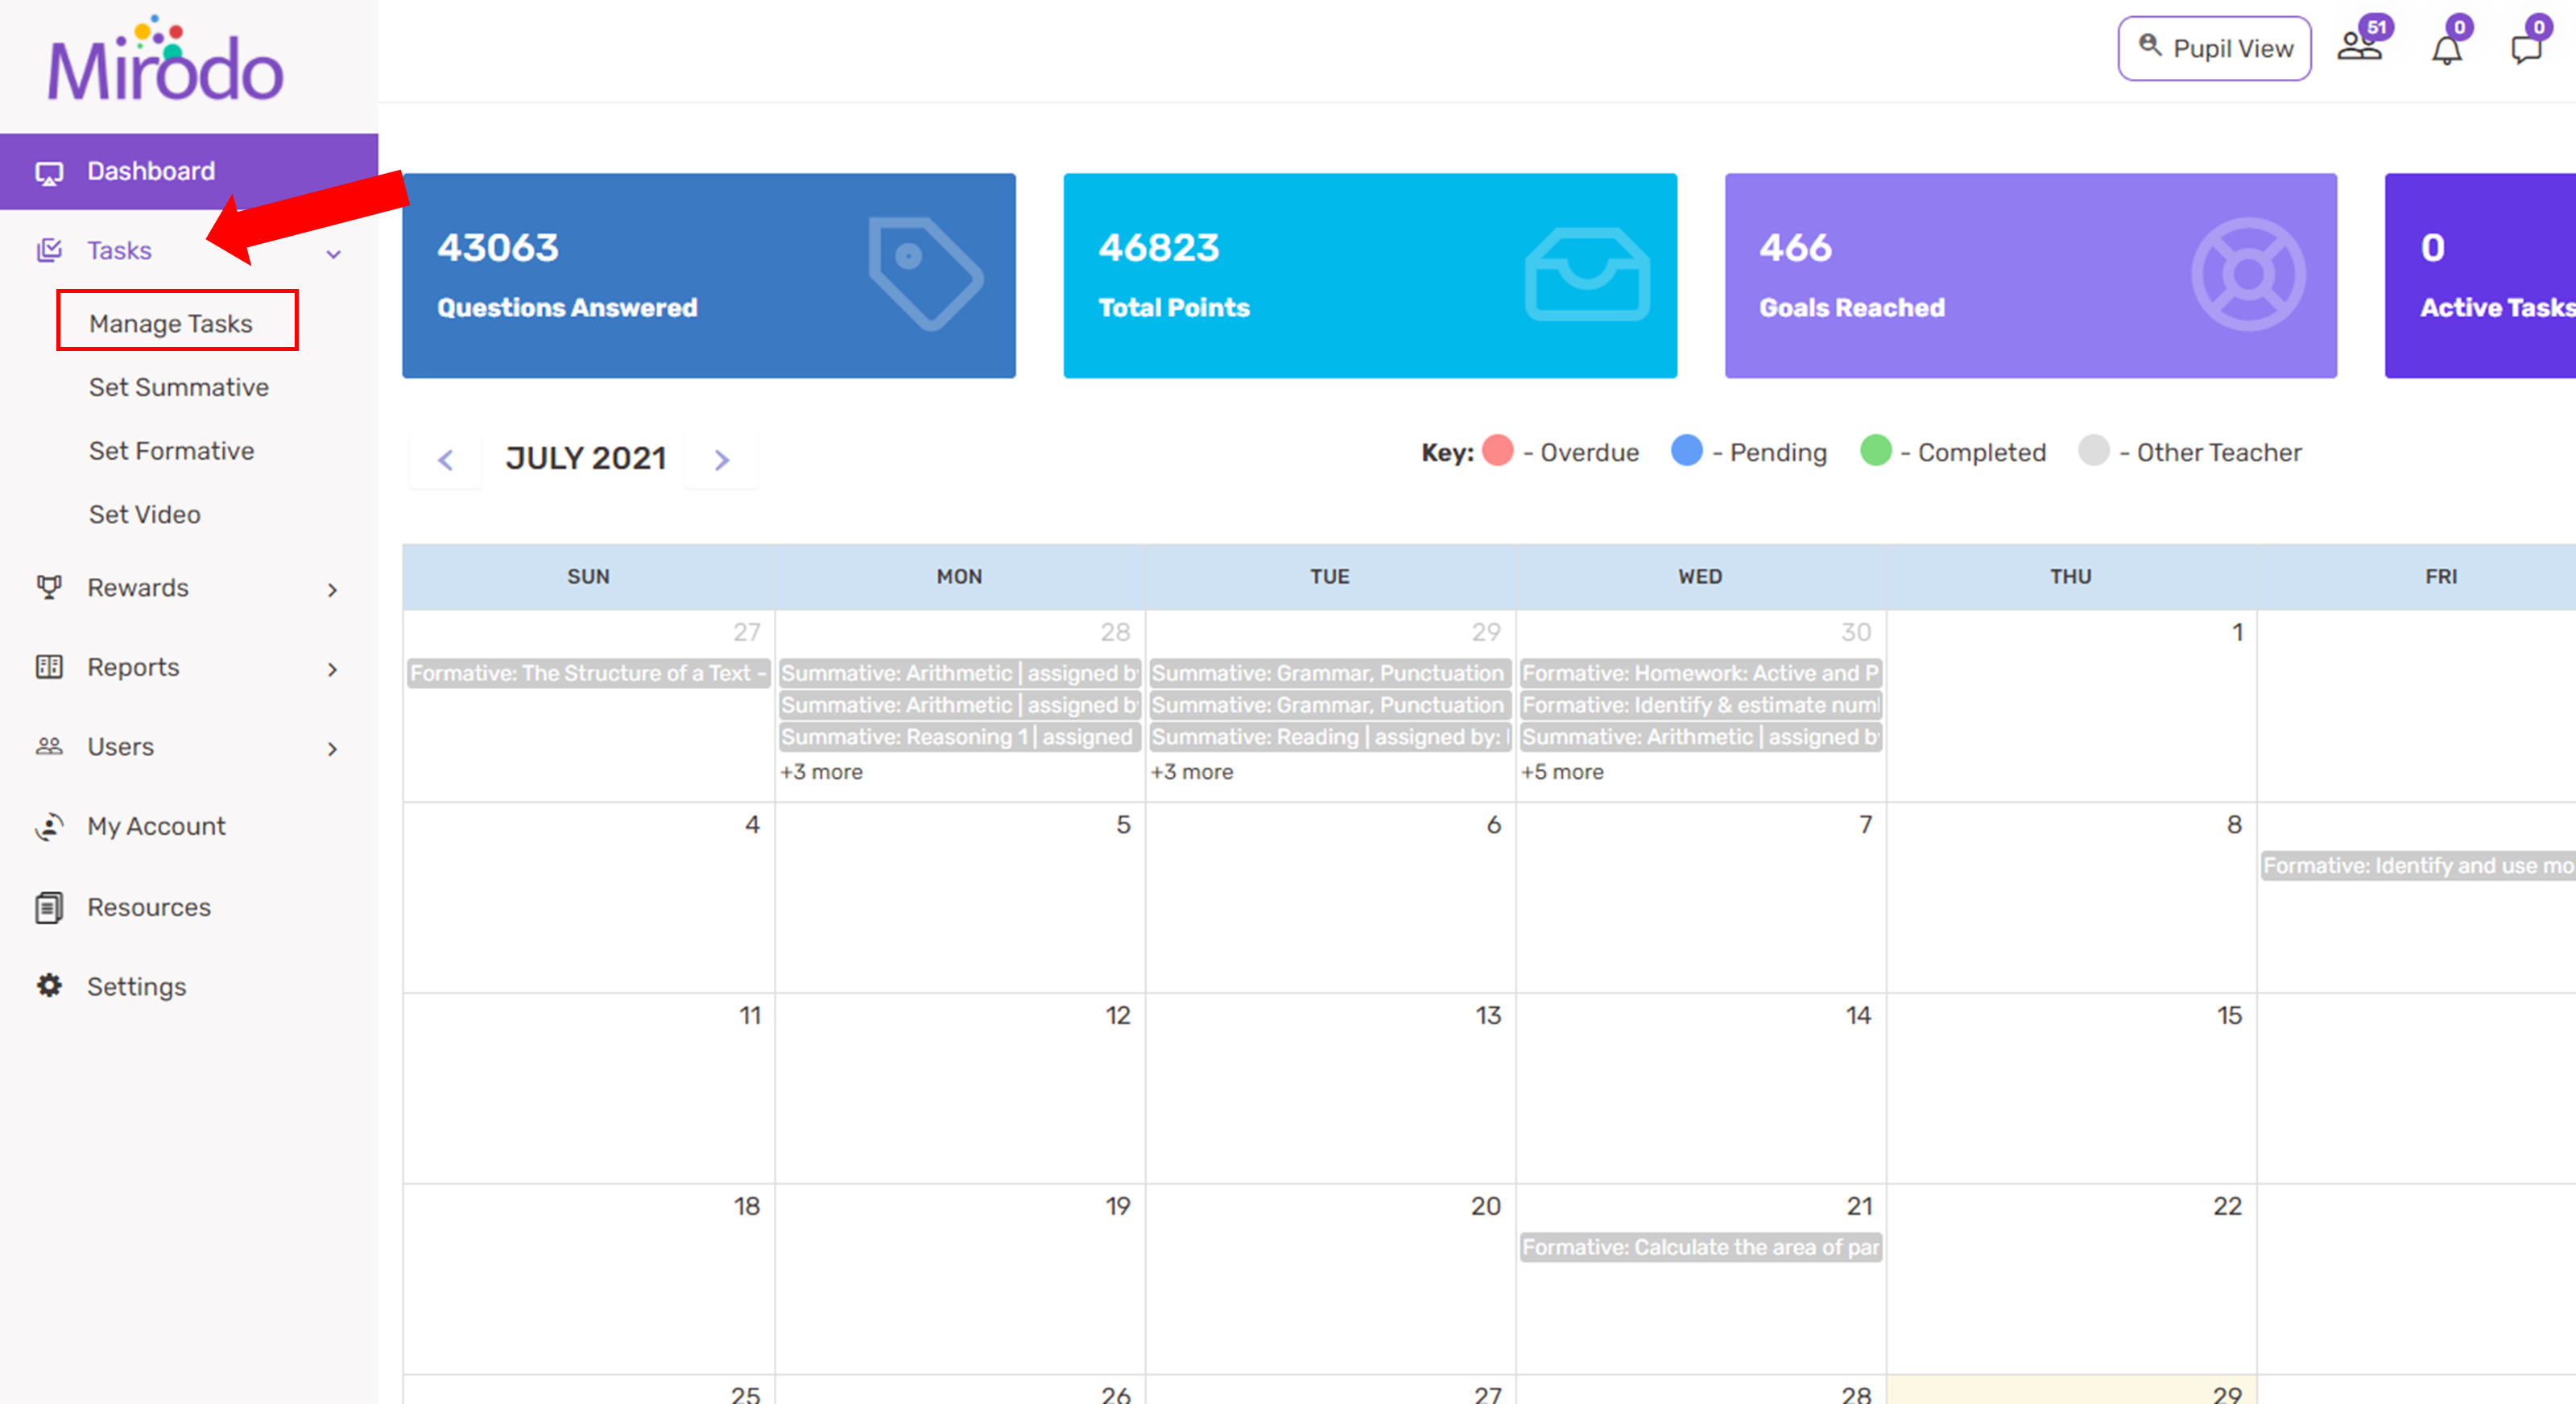
Task: Select Set Video in sidebar
Action: 145,514
